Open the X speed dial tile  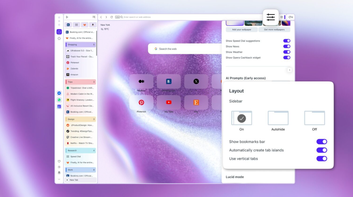tap(196, 82)
